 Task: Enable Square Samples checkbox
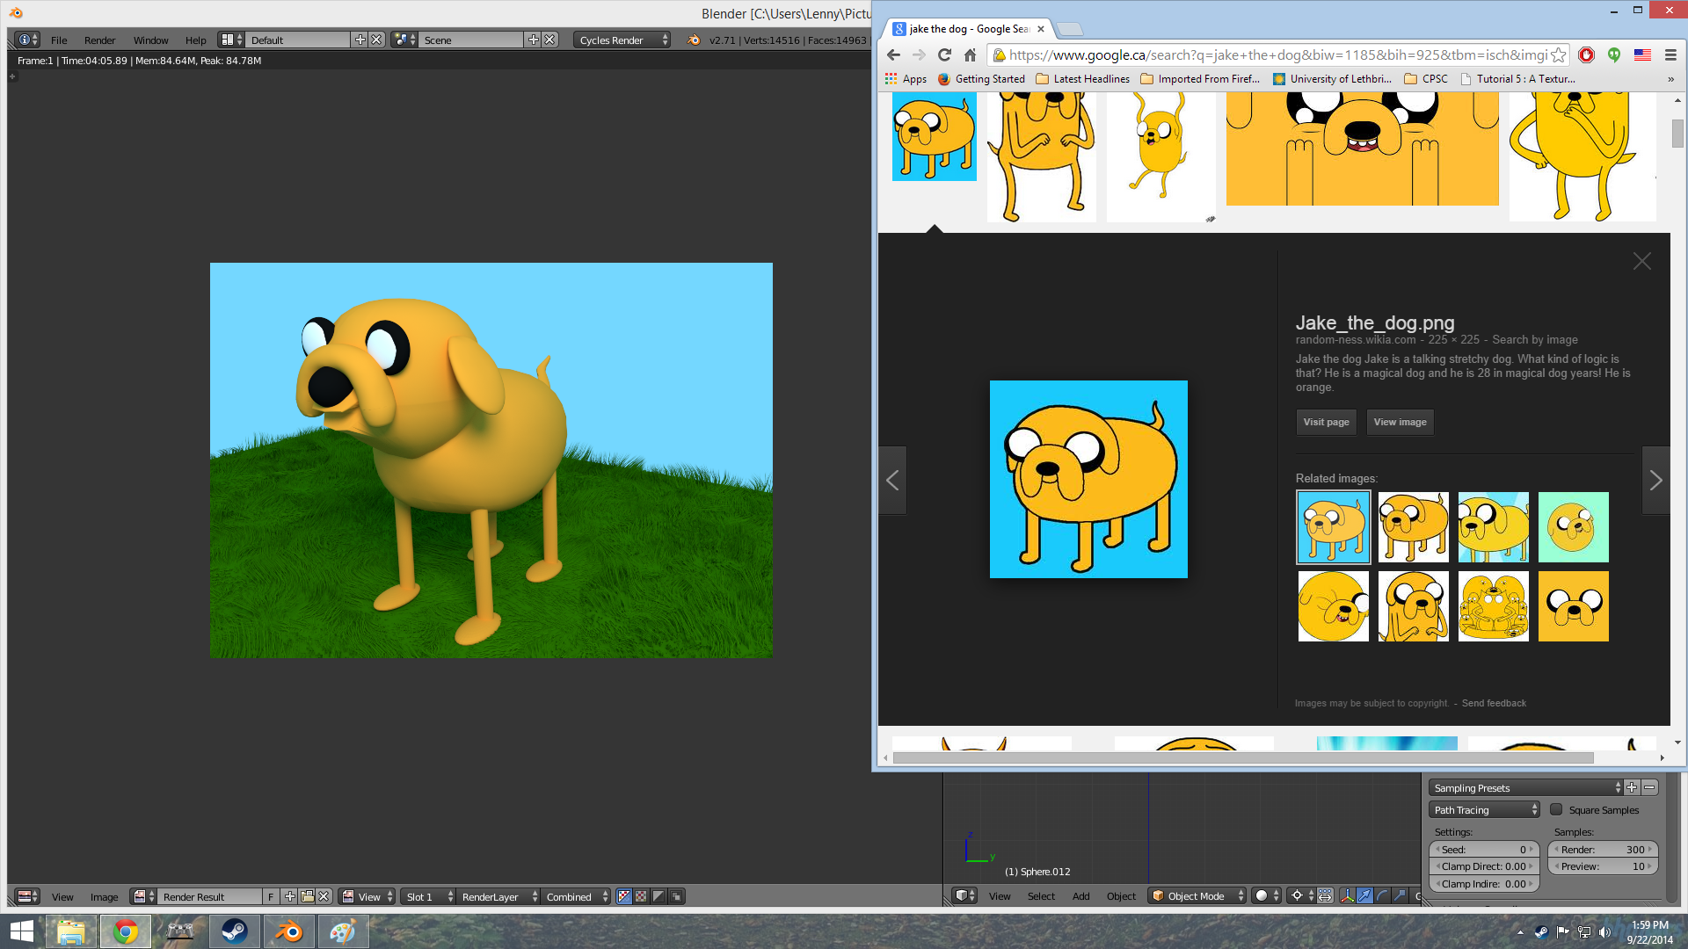[x=1556, y=809]
